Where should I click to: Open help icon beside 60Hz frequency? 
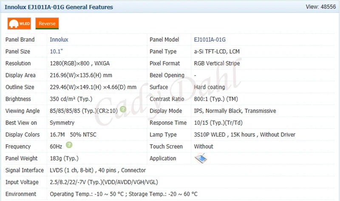[x=69, y=145]
